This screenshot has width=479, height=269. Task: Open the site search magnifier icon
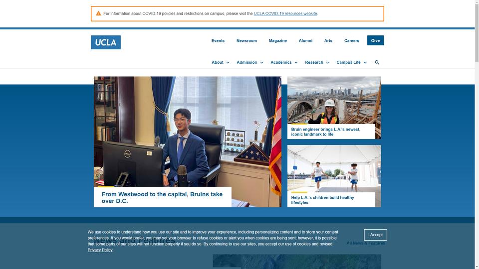(377, 63)
